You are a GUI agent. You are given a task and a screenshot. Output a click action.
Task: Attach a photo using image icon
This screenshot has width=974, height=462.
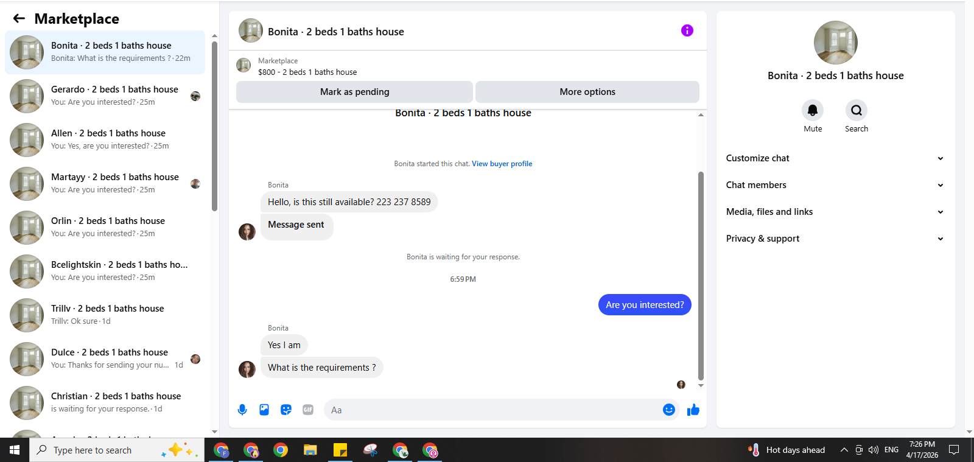[264, 410]
